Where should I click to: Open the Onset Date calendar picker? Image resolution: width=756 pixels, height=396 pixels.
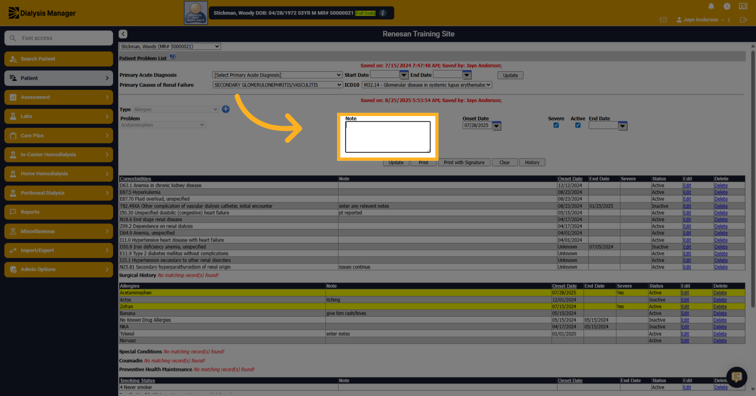tap(496, 126)
